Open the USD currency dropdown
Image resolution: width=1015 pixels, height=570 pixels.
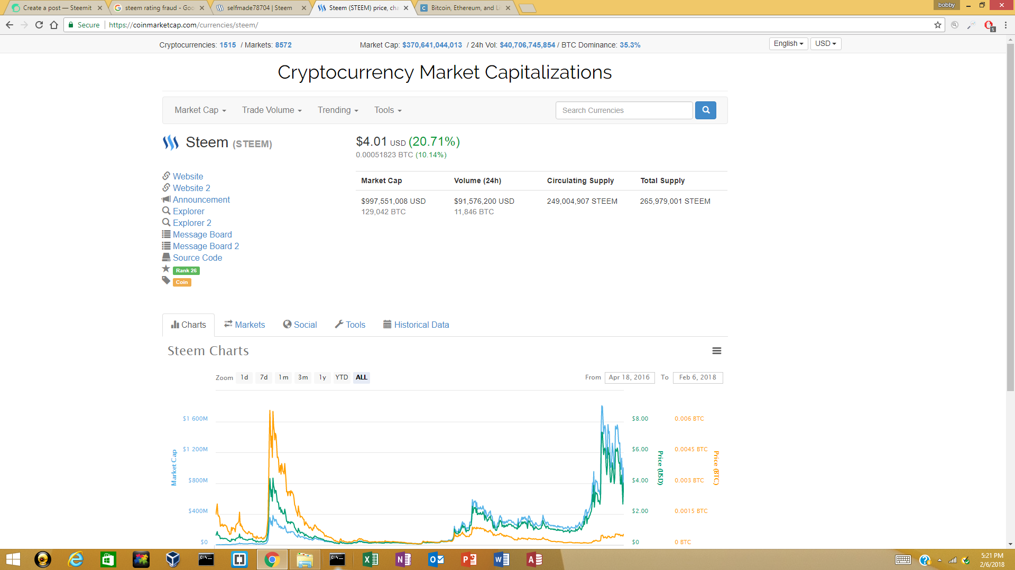point(825,44)
